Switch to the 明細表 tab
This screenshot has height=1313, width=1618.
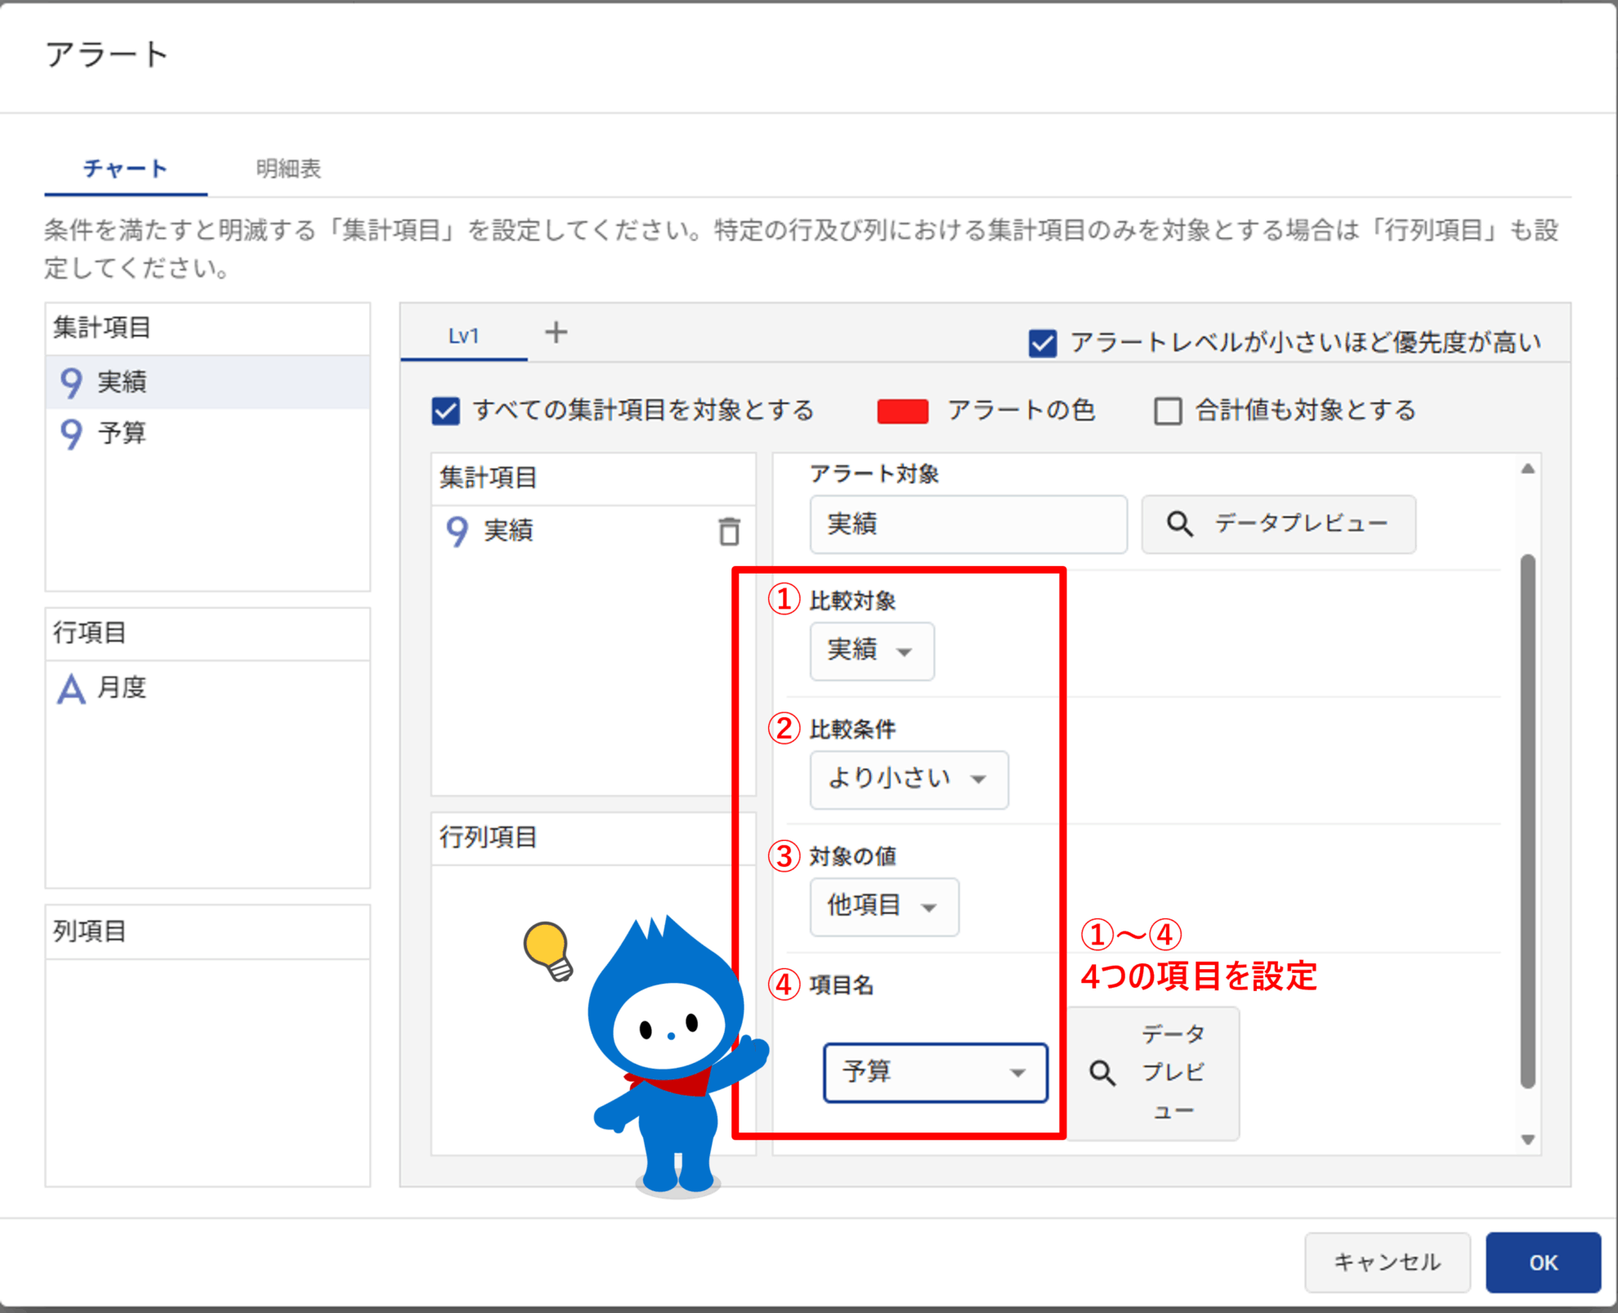288,169
